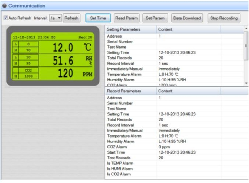Click the CO2 high limit 1200 cell
Screen dimensions: 249x183
point(28,76)
